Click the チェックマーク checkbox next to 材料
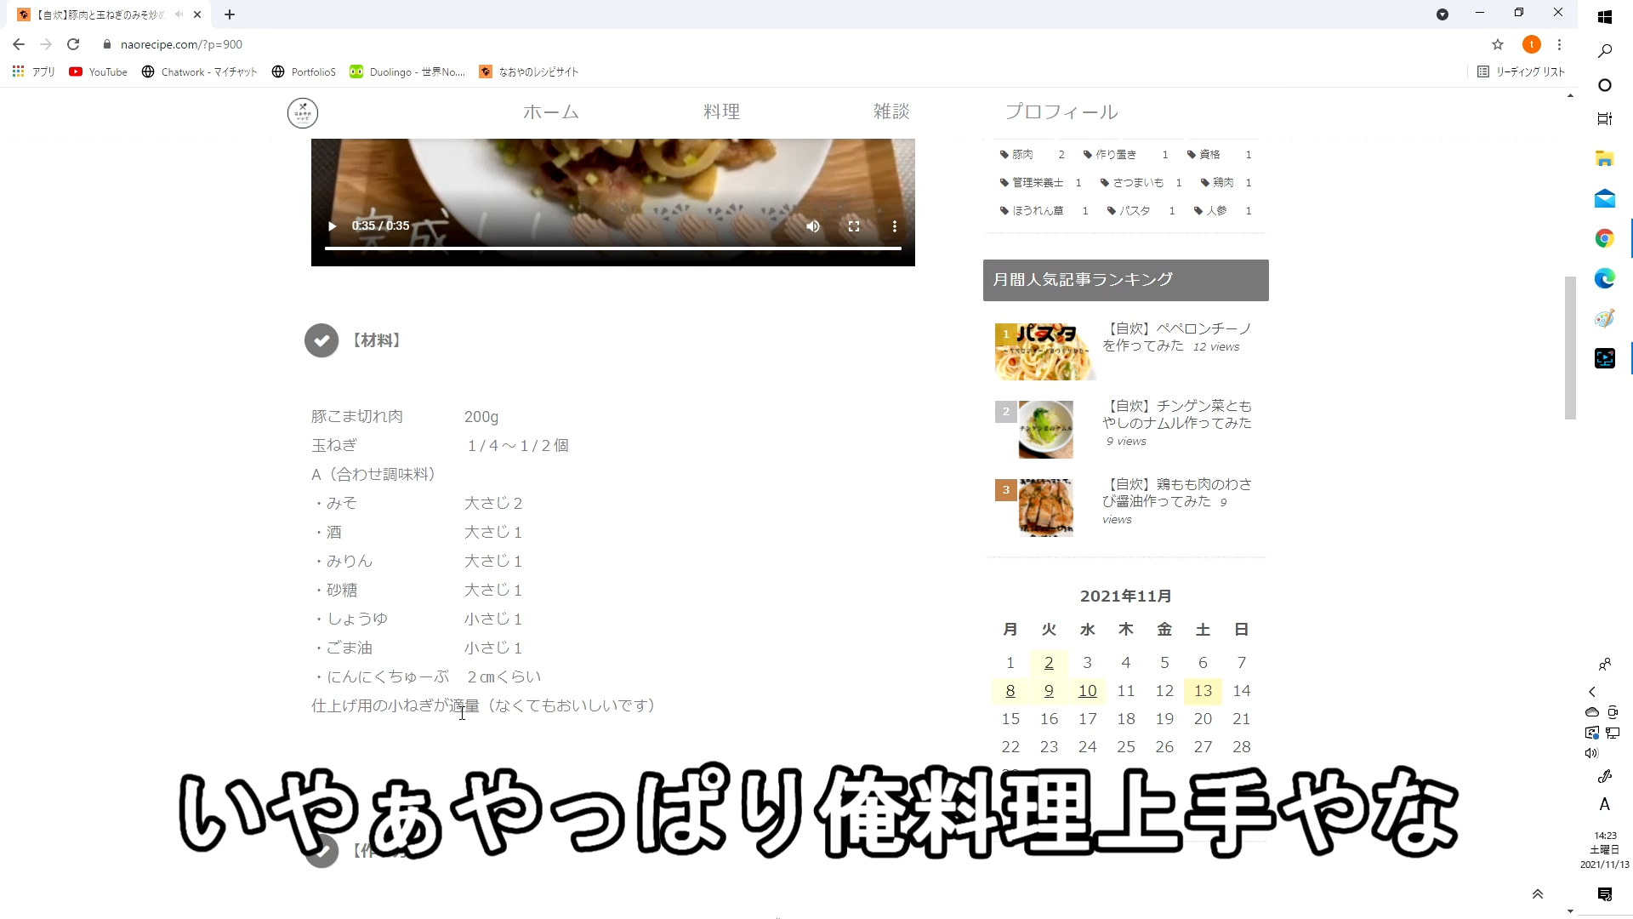Viewport: 1633px width, 919px height. click(321, 340)
